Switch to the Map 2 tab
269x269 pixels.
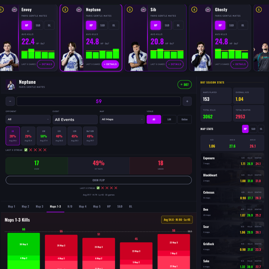tap(25, 207)
